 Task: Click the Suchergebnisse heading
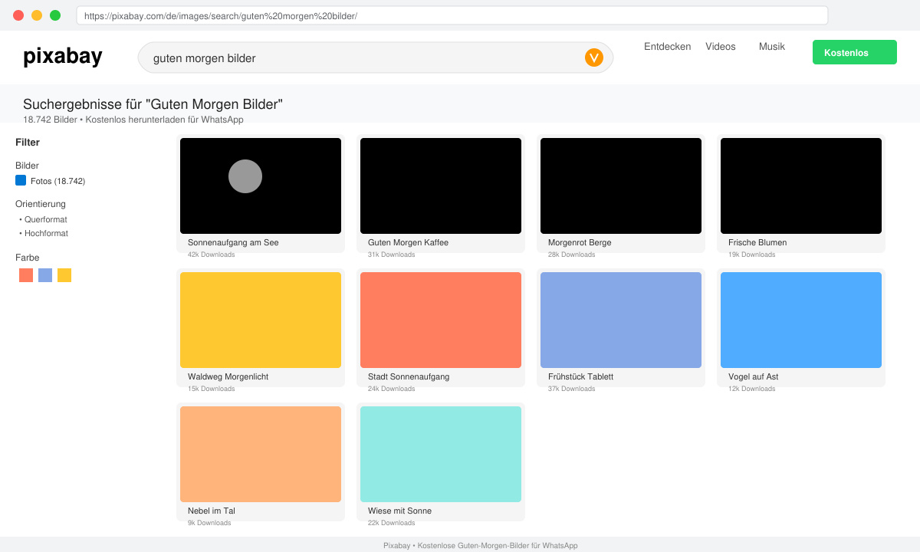click(153, 104)
